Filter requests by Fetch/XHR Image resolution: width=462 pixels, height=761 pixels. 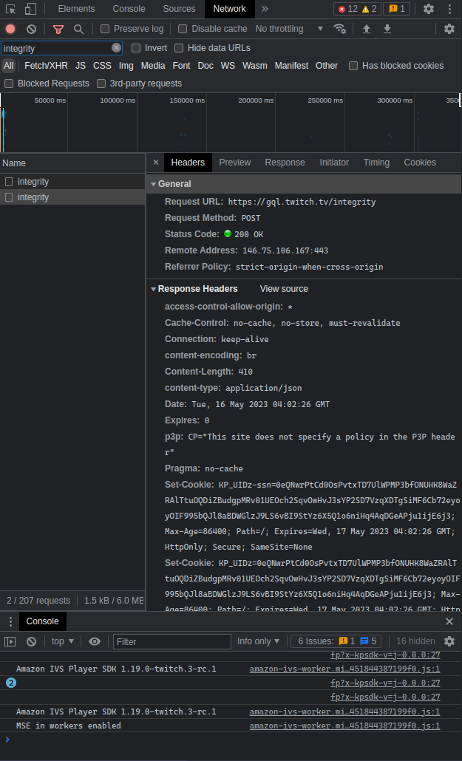pos(46,66)
